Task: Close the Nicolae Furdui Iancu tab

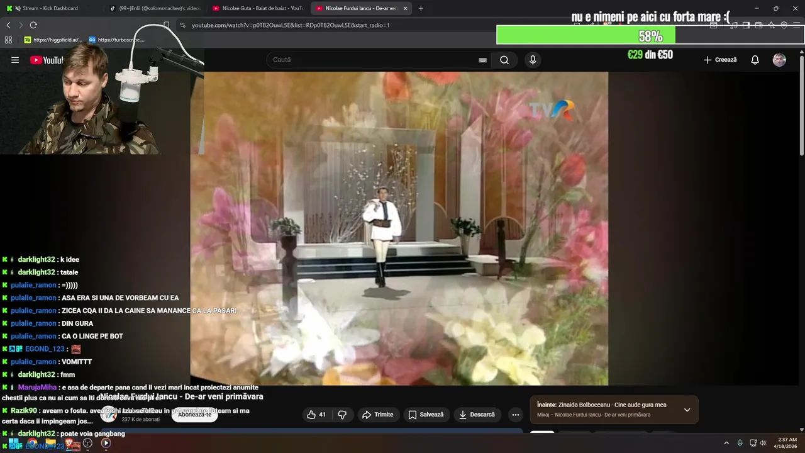Action: click(405, 8)
